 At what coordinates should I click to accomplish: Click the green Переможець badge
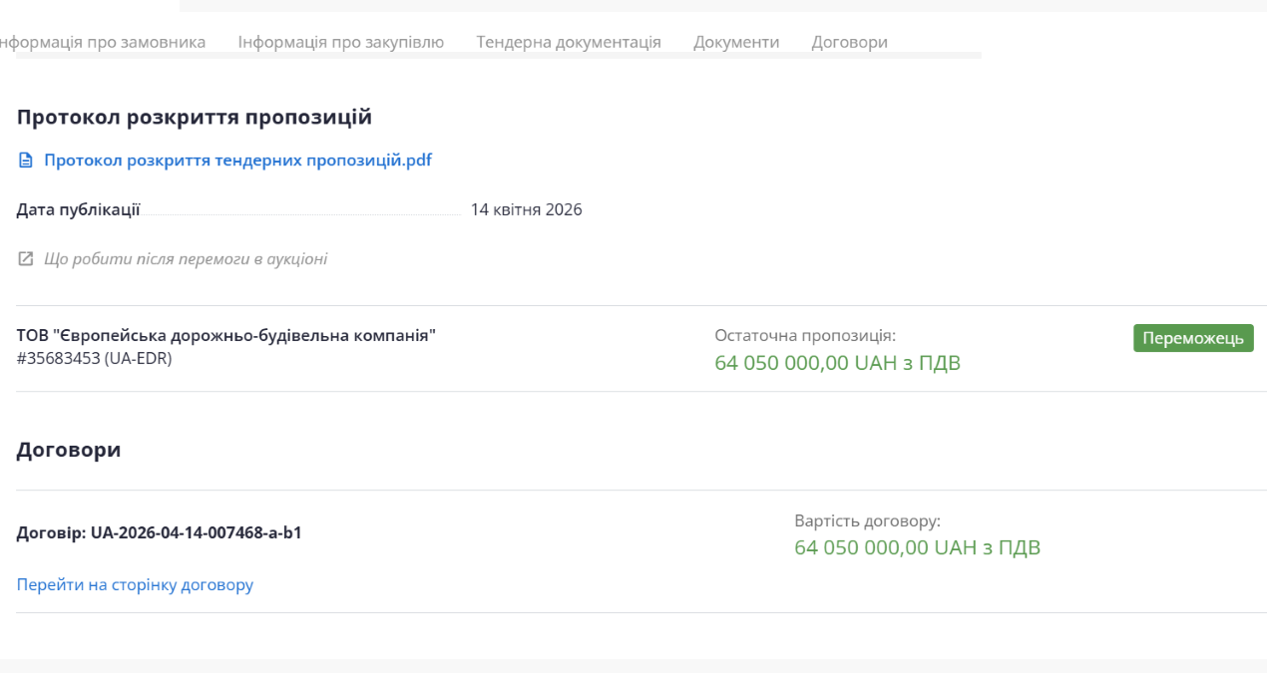[1193, 338]
